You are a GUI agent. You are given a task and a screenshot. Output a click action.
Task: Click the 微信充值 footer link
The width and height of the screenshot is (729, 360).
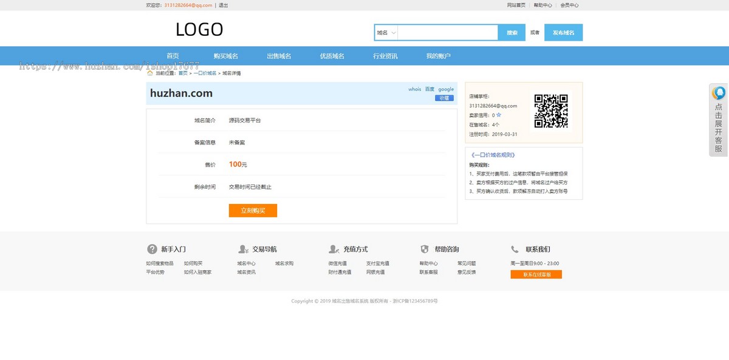(338, 263)
